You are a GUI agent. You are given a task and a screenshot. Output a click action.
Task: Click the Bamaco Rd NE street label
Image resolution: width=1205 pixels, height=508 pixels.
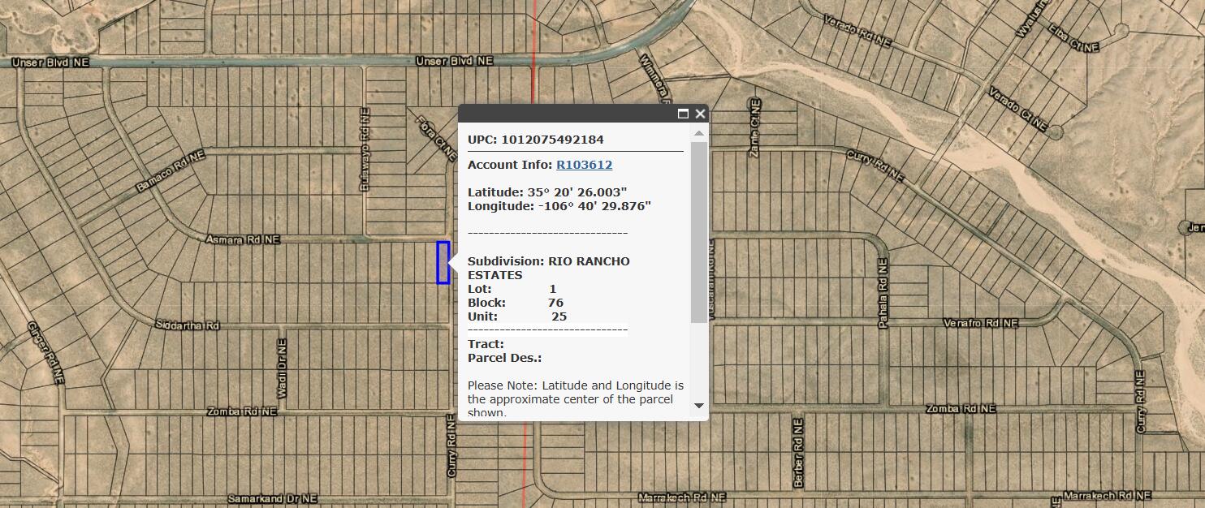pyautogui.click(x=171, y=170)
